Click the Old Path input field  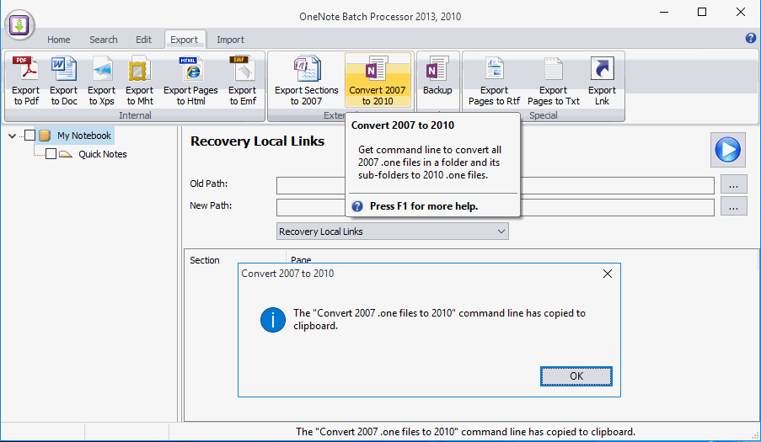495,185
